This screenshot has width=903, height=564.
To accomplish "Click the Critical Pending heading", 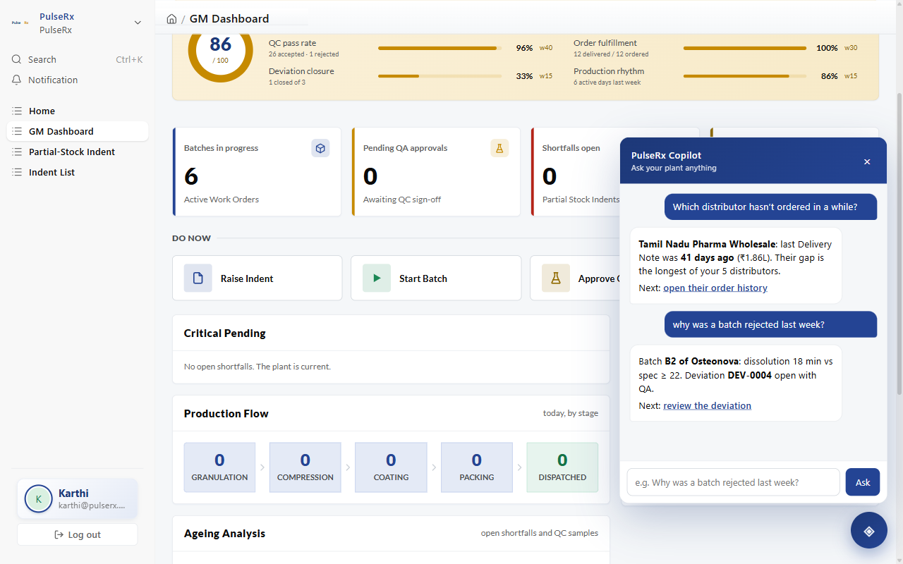I will (x=225, y=333).
